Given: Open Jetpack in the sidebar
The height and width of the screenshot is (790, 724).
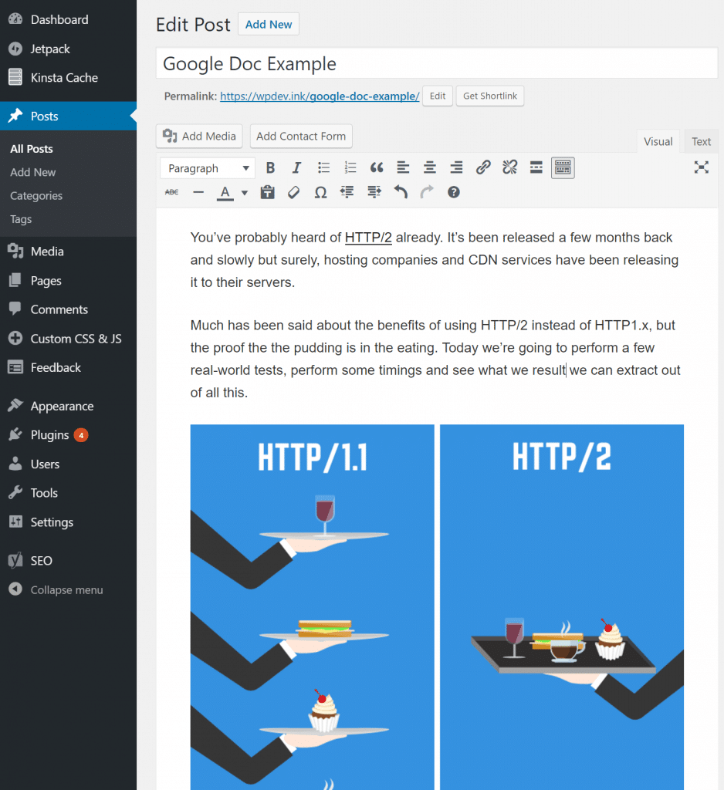Looking at the screenshot, I should click(68, 49).
